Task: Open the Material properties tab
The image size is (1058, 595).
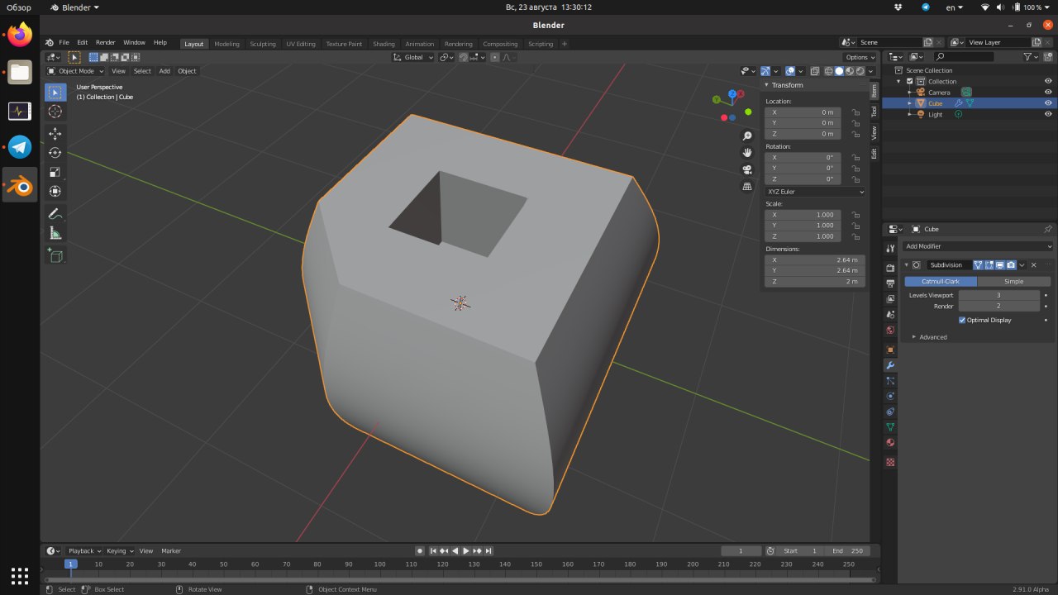Action: pos(890,442)
